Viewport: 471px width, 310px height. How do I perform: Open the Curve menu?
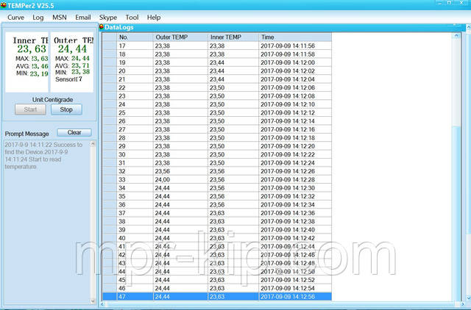pos(16,16)
